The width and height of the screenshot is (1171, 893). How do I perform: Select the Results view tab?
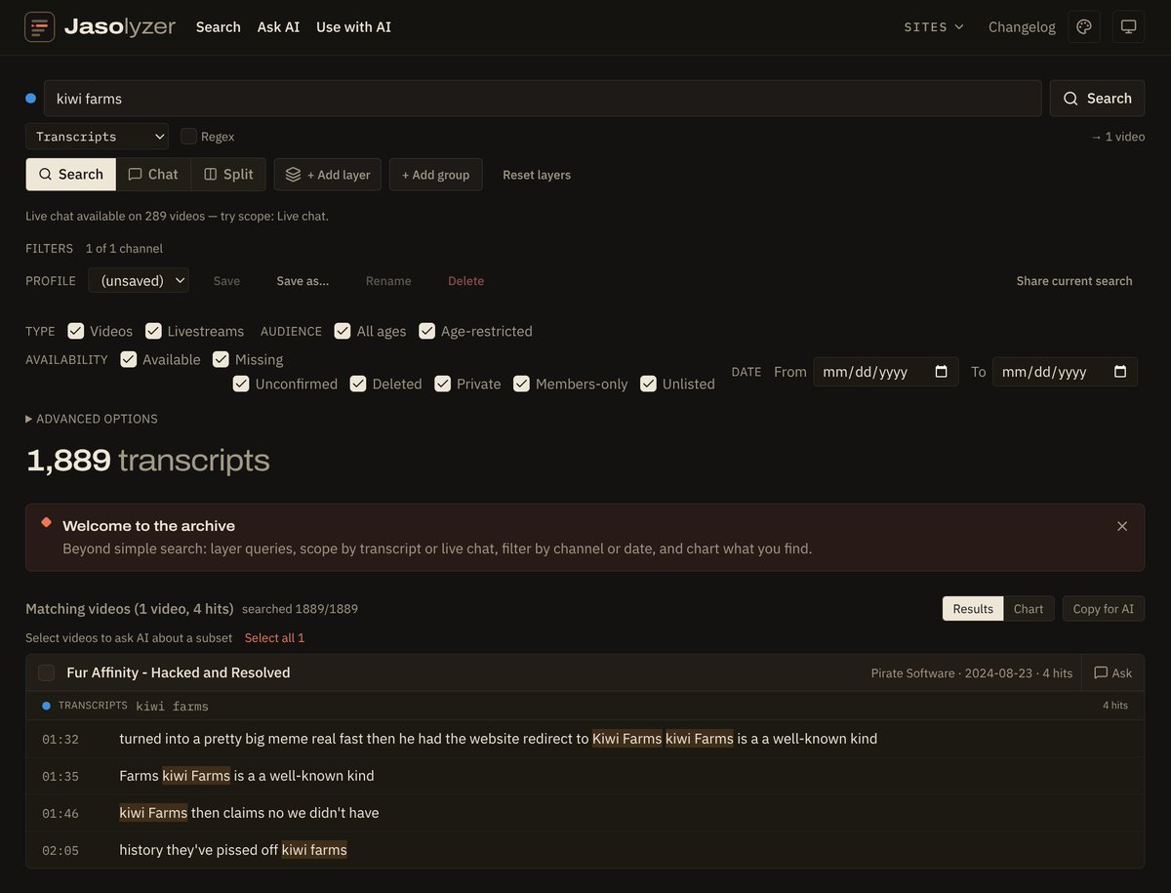(x=973, y=609)
